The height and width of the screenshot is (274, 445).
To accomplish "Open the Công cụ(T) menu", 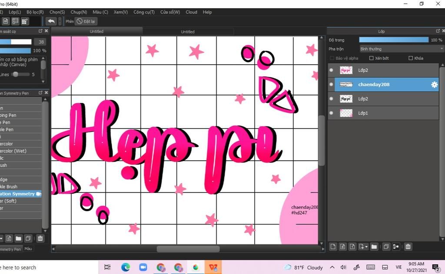I will tap(144, 12).
